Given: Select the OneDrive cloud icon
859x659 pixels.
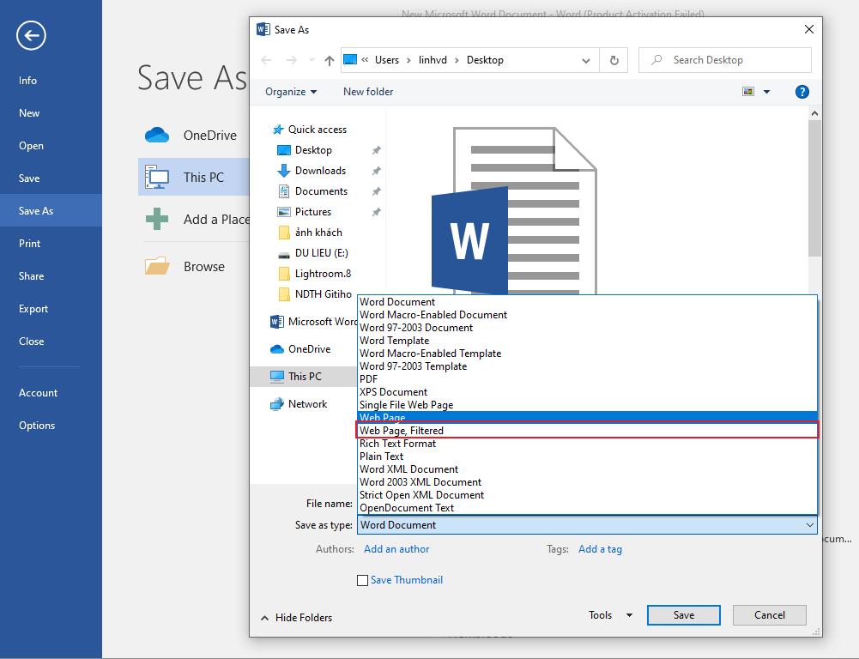Looking at the screenshot, I should 157,135.
